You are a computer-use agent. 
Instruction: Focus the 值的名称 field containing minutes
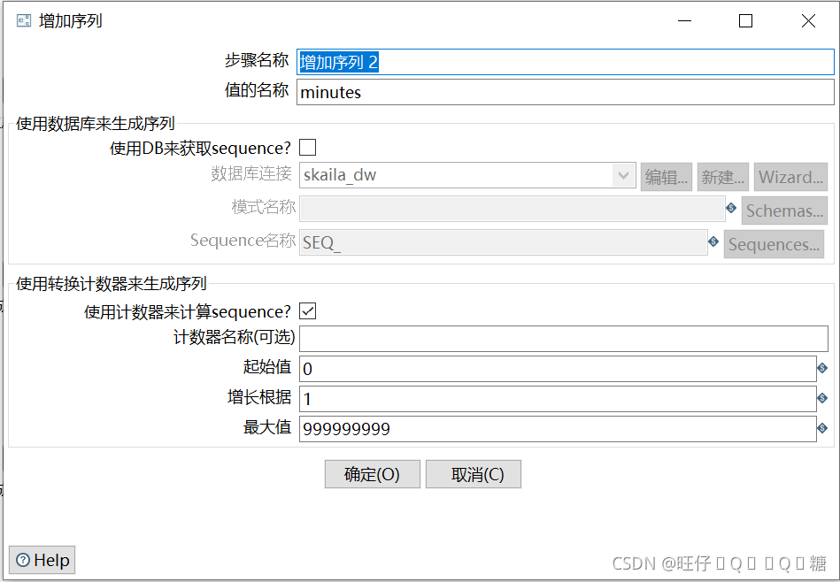[566, 92]
